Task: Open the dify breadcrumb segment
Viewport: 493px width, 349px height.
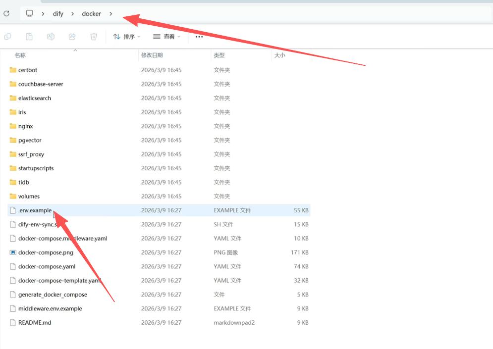Action: 58,14
